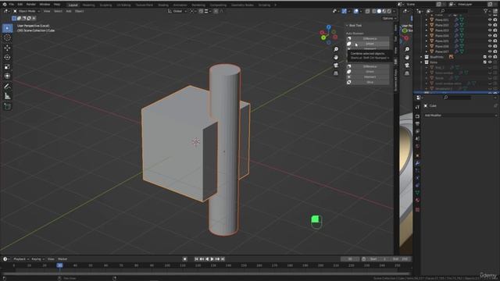Open the Object Mode dropdown
Viewport: 500px width, 281px height.
pos(27,11)
